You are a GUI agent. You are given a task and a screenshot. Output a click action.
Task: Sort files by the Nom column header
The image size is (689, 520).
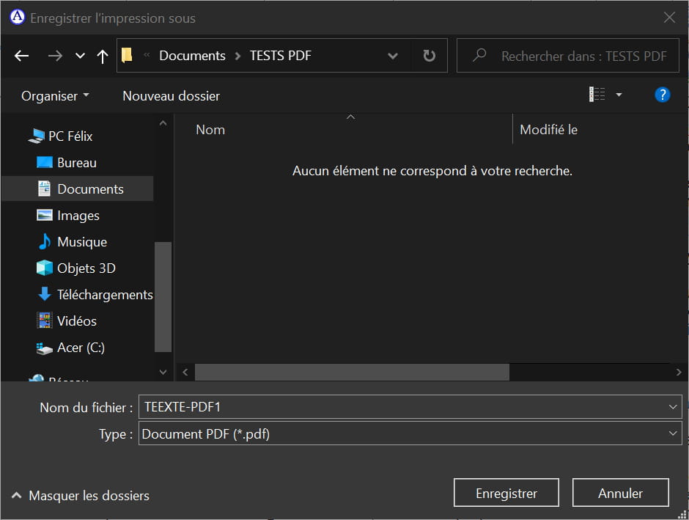(x=210, y=129)
